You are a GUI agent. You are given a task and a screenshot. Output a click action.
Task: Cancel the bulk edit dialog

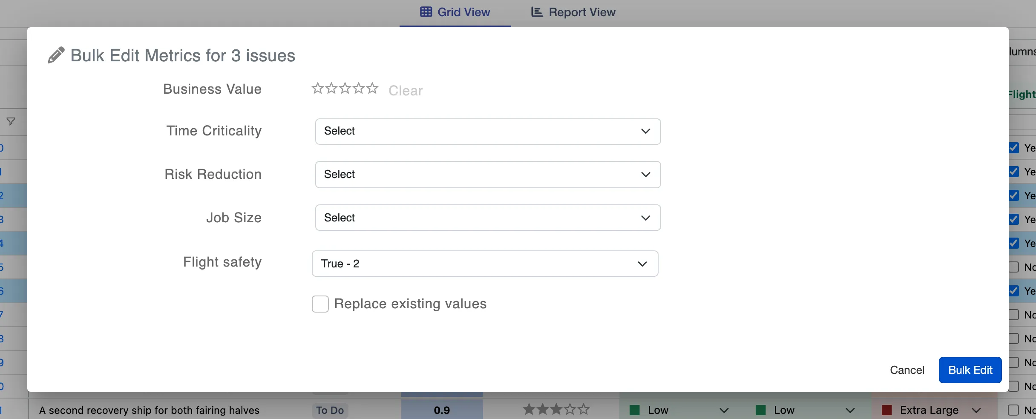click(907, 370)
